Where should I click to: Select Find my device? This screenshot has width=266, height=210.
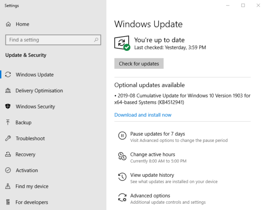pyautogui.click(x=32, y=186)
